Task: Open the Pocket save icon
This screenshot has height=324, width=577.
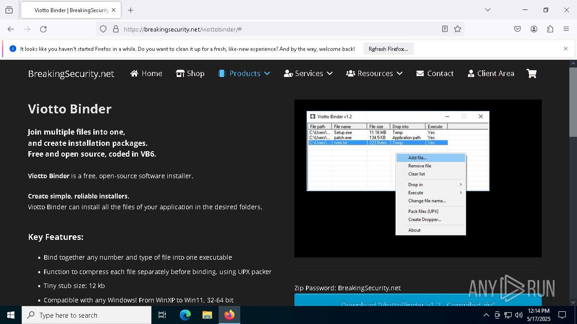Action: coord(517,29)
